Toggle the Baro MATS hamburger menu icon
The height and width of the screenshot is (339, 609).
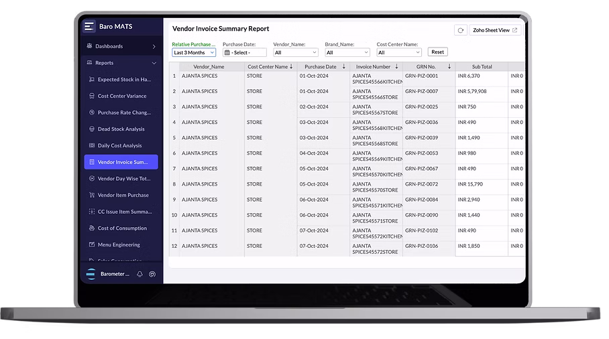pos(89,26)
